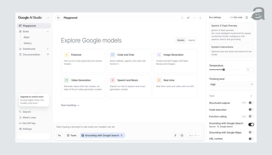Click the Image Generation picture icon
Image resolution: width=272 pixels, height=155 pixels.
click(x=159, y=55)
